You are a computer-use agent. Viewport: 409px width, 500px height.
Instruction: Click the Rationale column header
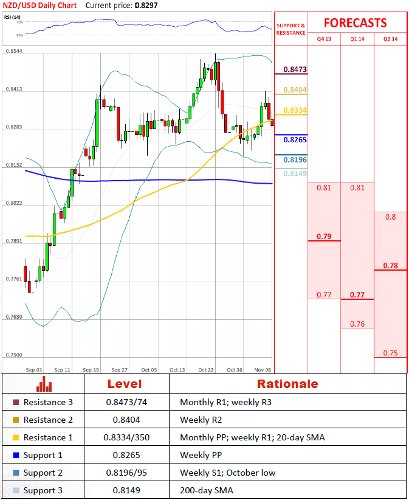point(287,384)
